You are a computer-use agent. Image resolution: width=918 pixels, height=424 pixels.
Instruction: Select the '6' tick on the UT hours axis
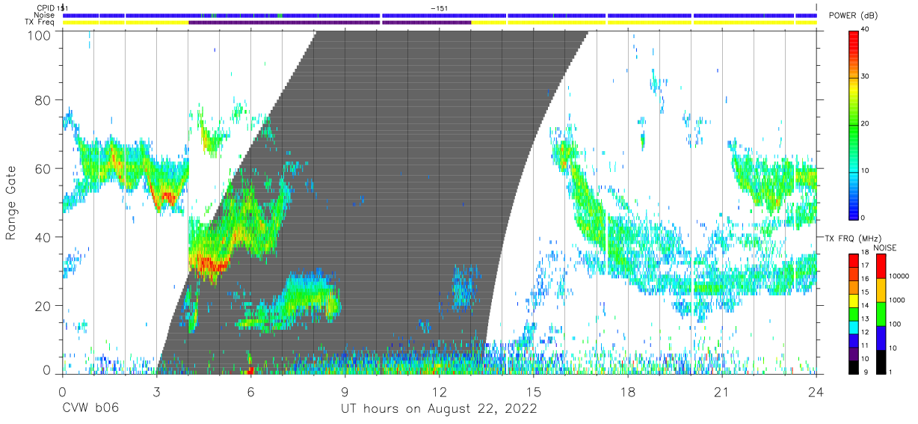pyautogui.click(x=250, y=392)
